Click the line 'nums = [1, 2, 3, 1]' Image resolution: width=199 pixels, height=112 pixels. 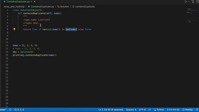pyautogui.click(x=25, y=45)
